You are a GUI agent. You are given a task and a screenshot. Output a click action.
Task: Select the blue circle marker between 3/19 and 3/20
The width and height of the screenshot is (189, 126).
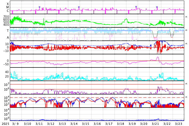point(136,7)
